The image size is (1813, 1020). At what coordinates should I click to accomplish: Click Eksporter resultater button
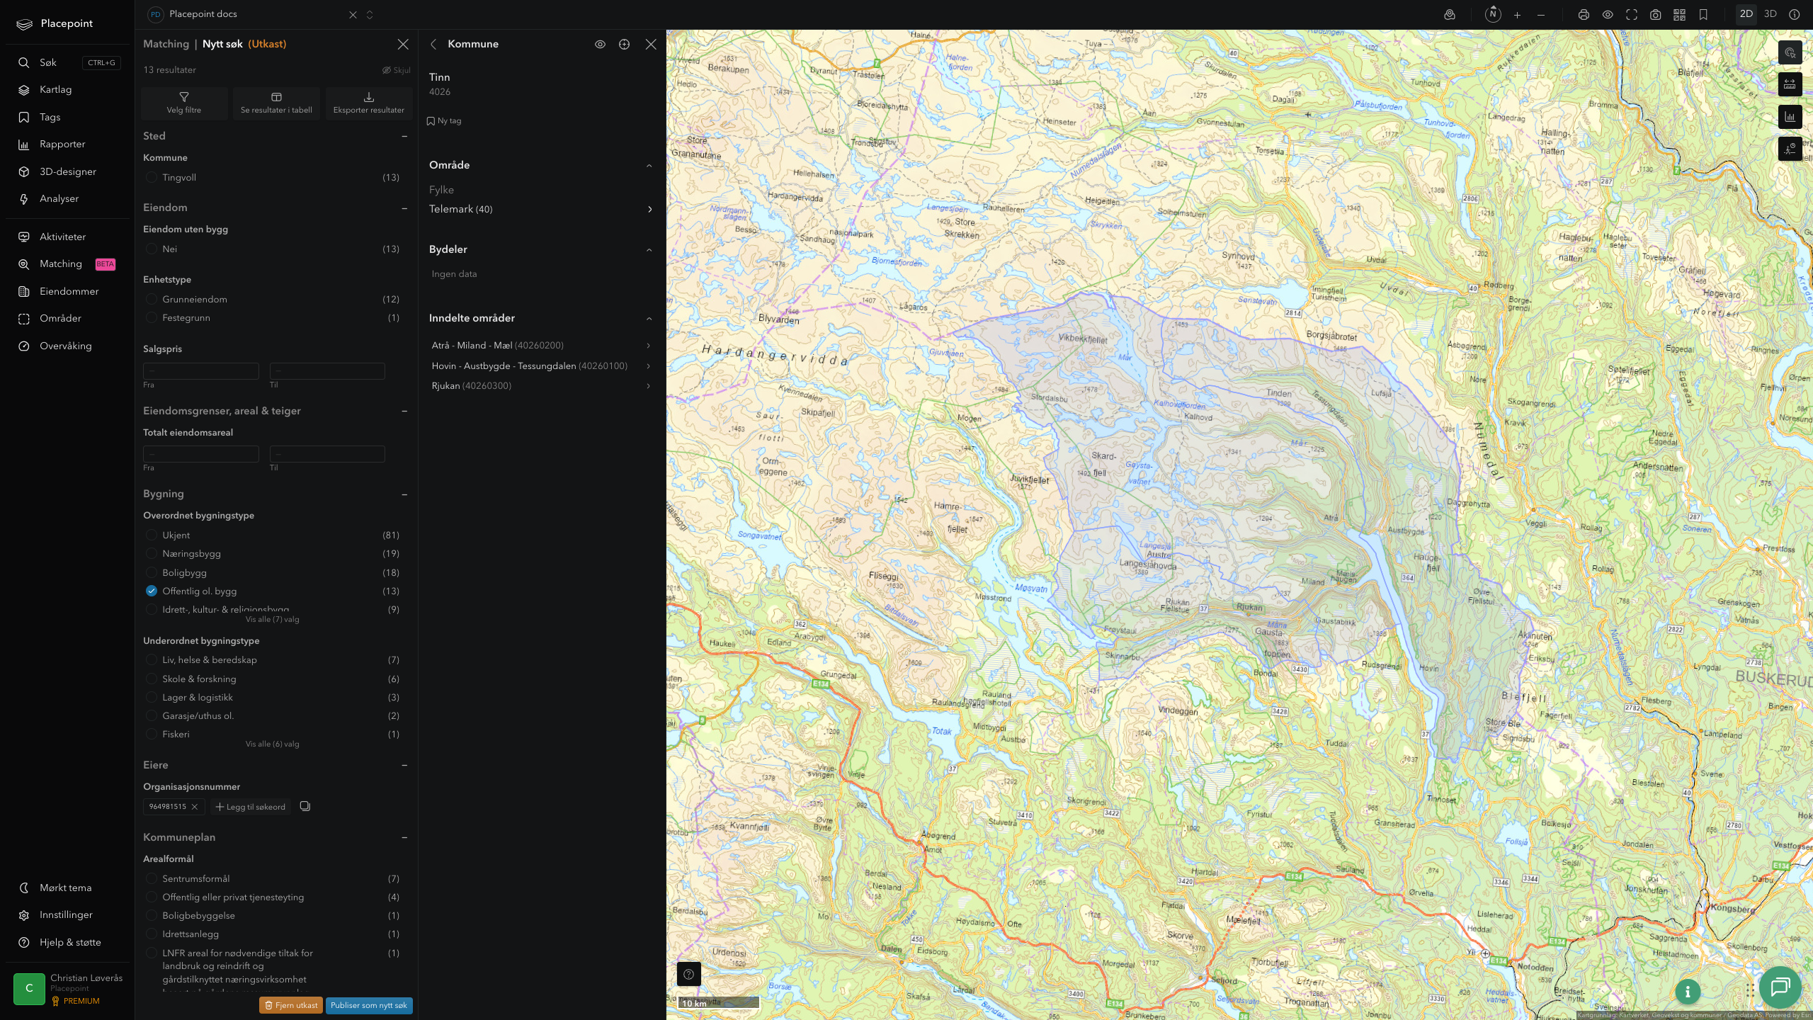click(369, 103)
